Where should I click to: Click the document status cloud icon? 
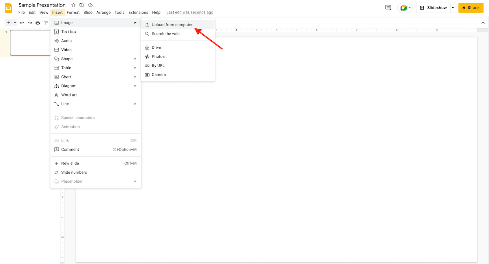click(x=90, y=5)
